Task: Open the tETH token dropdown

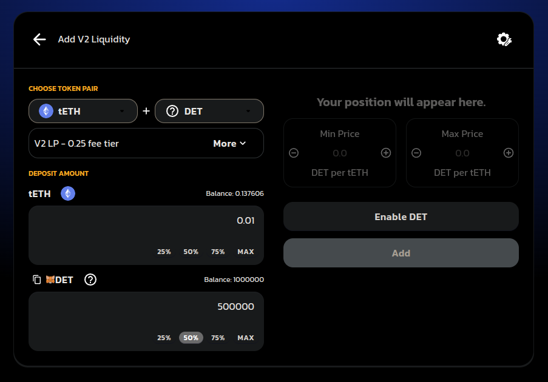Action: click(83, 111)
